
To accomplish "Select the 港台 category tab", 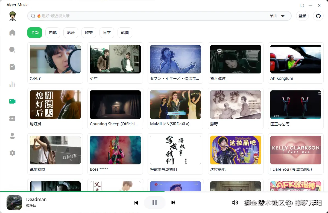I will (x=71, y=32).
